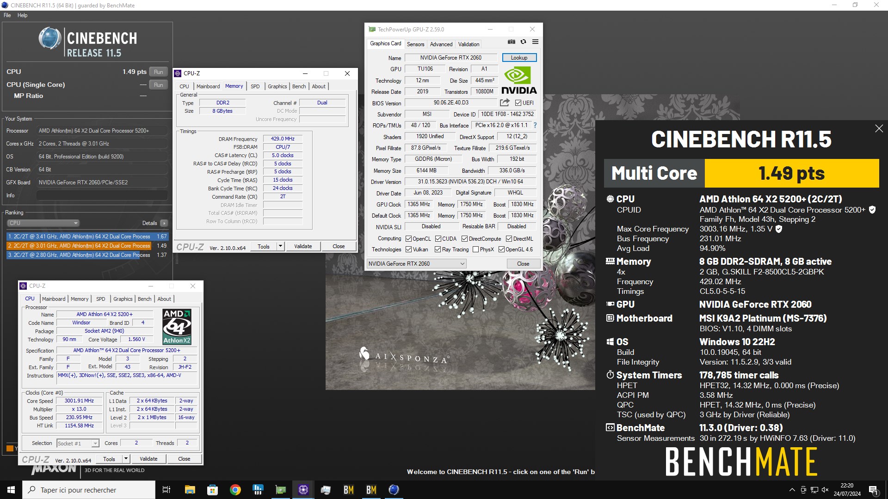Open the GPU-Z hamburger menu icon

[x=535, y=42]
